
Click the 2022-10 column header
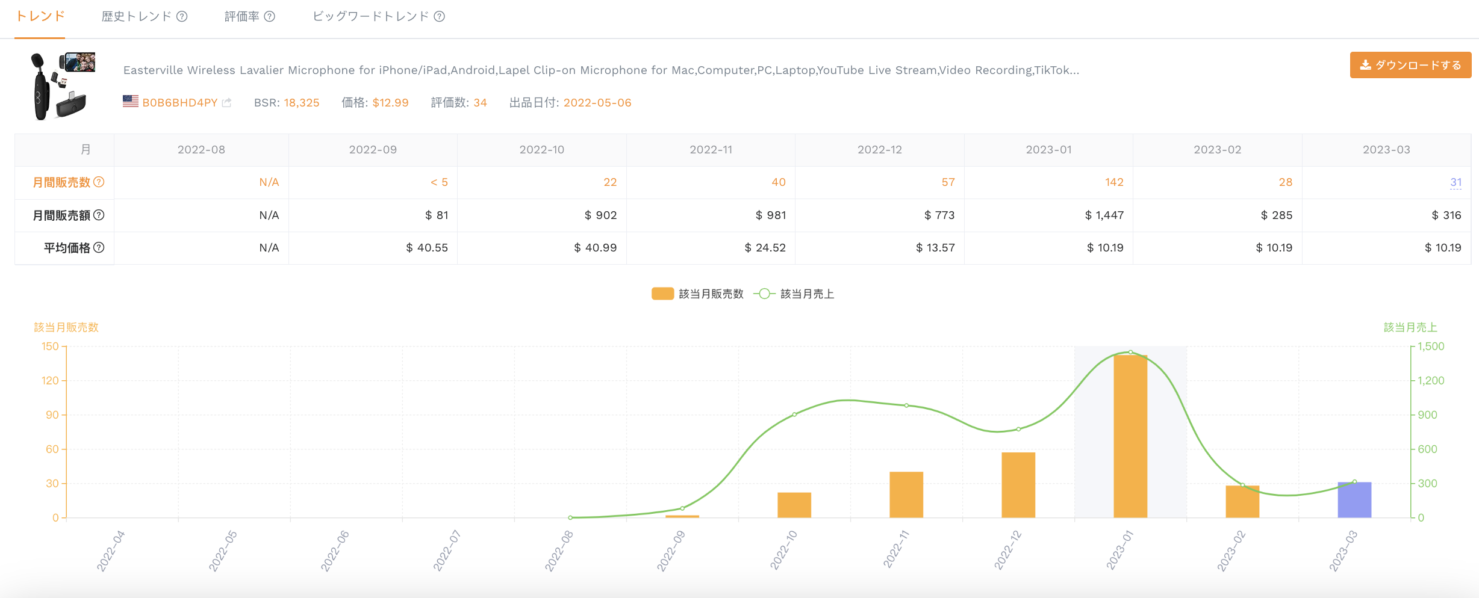[542, 150]
